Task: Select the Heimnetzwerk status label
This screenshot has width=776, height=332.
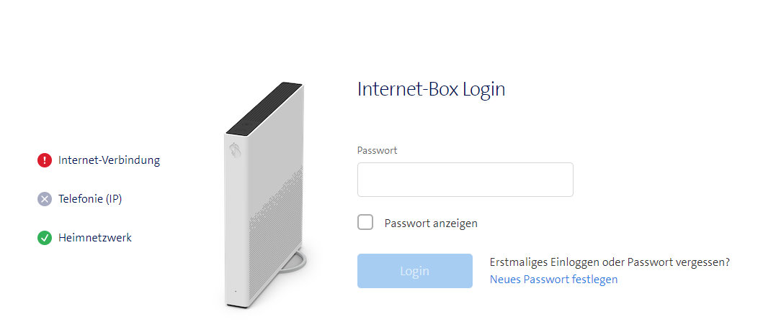Action: (95, 238)
